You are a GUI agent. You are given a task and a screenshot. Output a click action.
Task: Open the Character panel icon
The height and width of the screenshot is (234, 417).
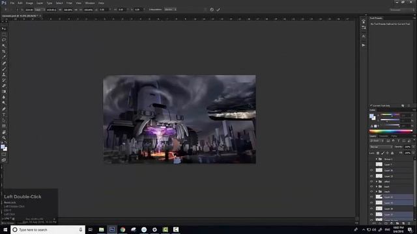point(364,36)
